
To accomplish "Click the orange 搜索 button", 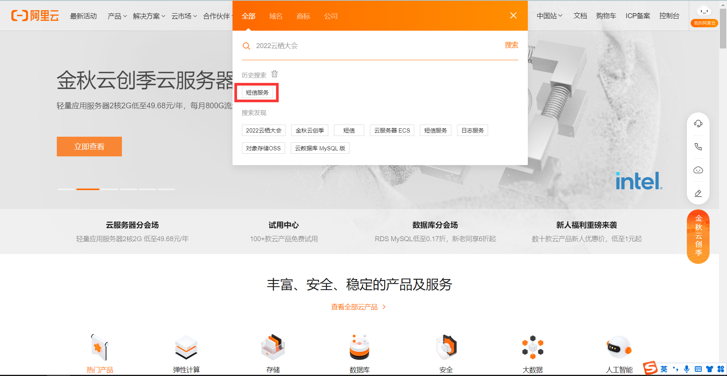I will (511, 45).
